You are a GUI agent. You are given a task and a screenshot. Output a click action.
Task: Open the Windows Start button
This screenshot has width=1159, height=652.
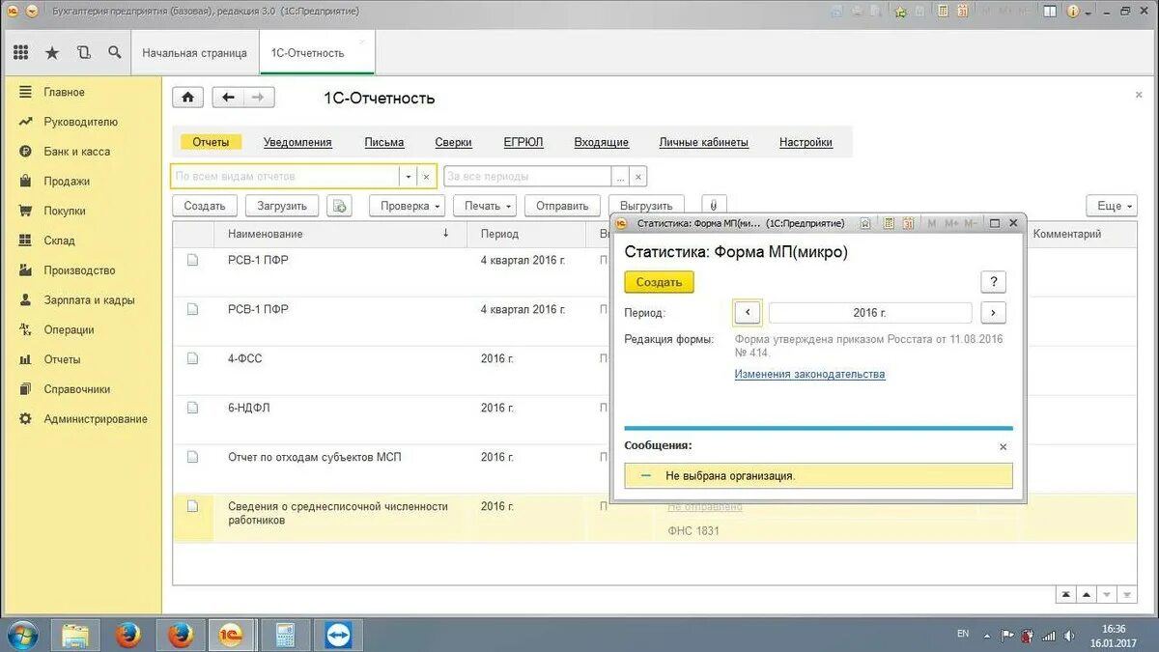(21, 635)
